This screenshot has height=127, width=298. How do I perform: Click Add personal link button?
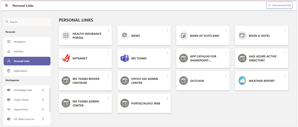click(x=279, y=5)
